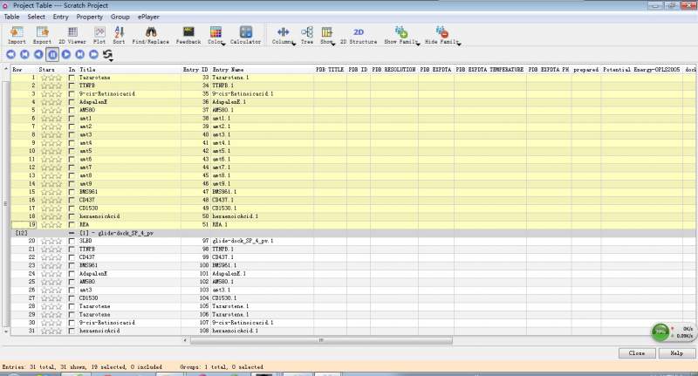
Task: Pause the ePlayer playback
Action: (x=52, y=54)
